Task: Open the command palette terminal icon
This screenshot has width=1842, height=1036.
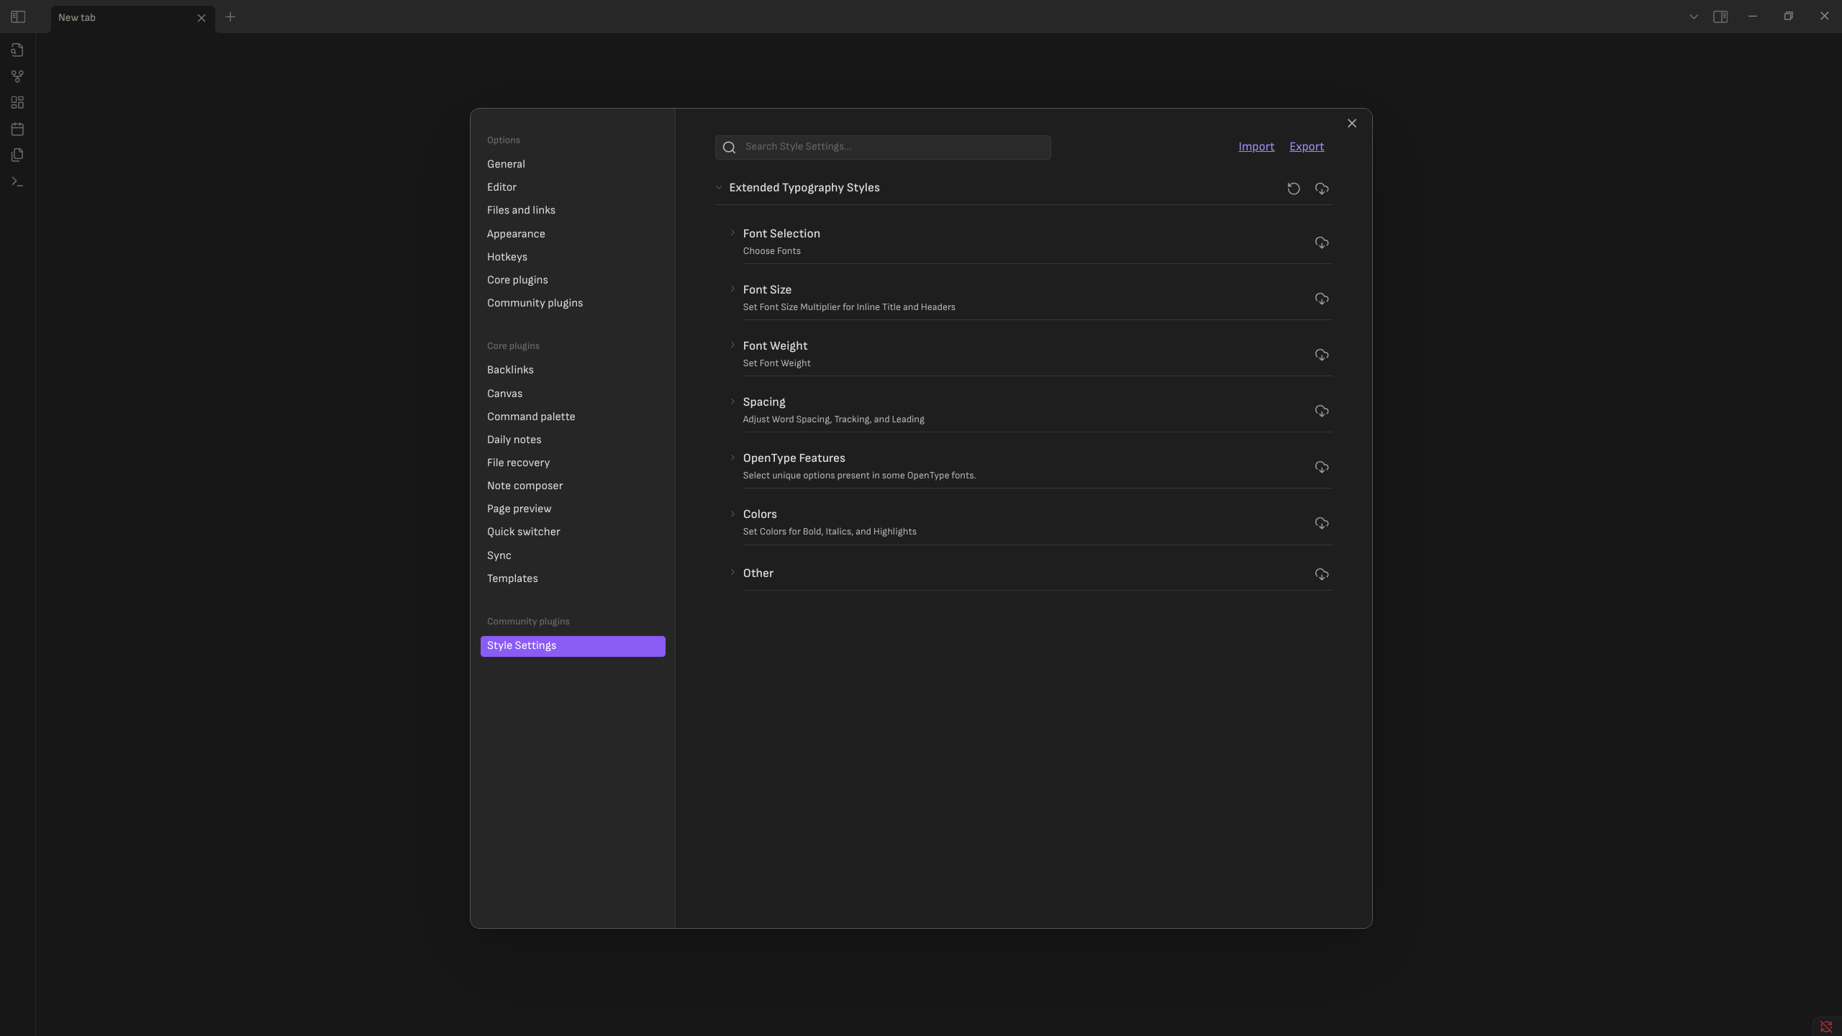Action: tap(17, 182)
